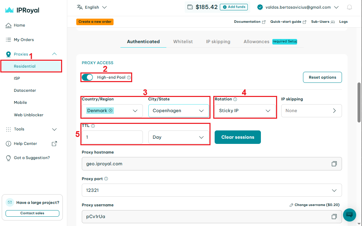This screenshot has width=362, height=226.
Task: Expand the Tools menu section
Action: click(54, 129)
